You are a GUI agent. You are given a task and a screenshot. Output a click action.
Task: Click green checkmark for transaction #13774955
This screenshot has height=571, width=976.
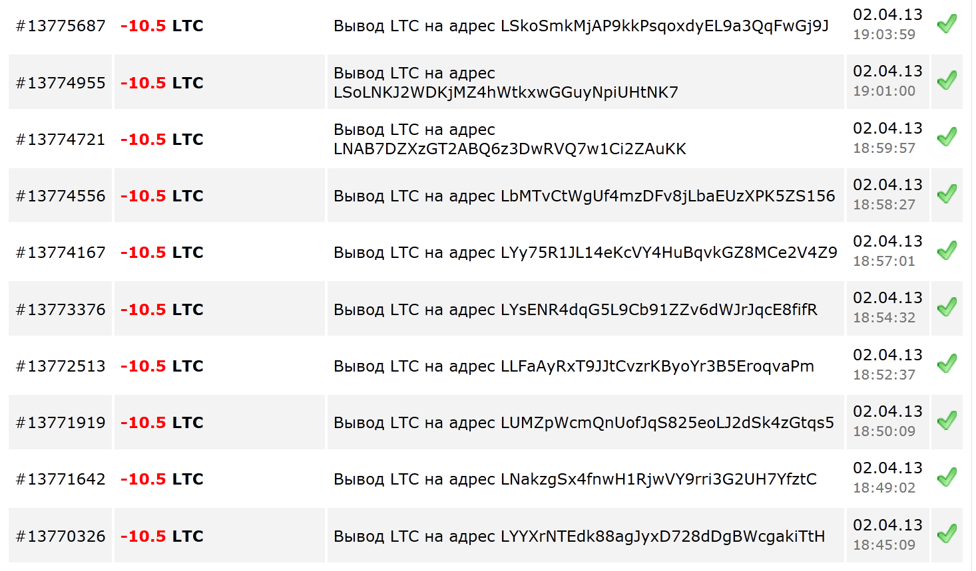947,80
